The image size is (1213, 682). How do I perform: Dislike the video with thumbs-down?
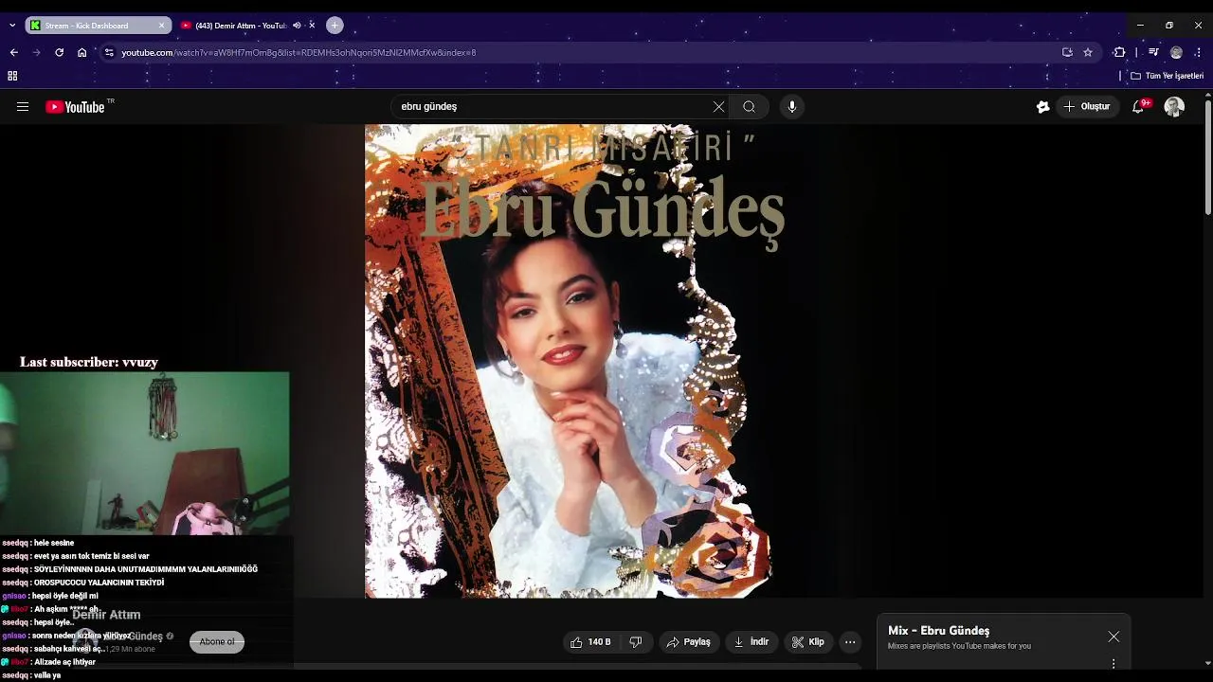(x=636, y=642)
